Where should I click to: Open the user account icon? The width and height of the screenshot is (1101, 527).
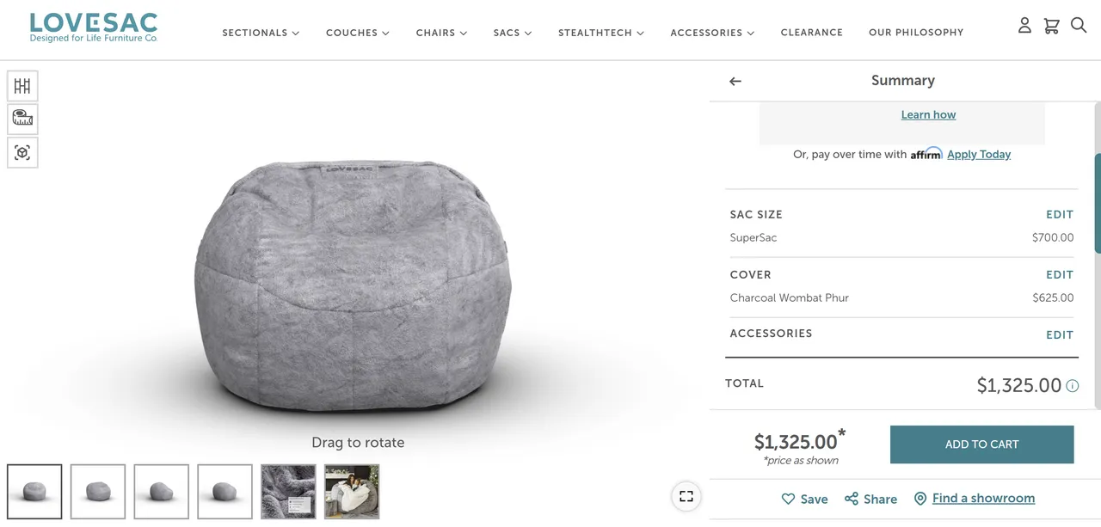pos(1024,26)
